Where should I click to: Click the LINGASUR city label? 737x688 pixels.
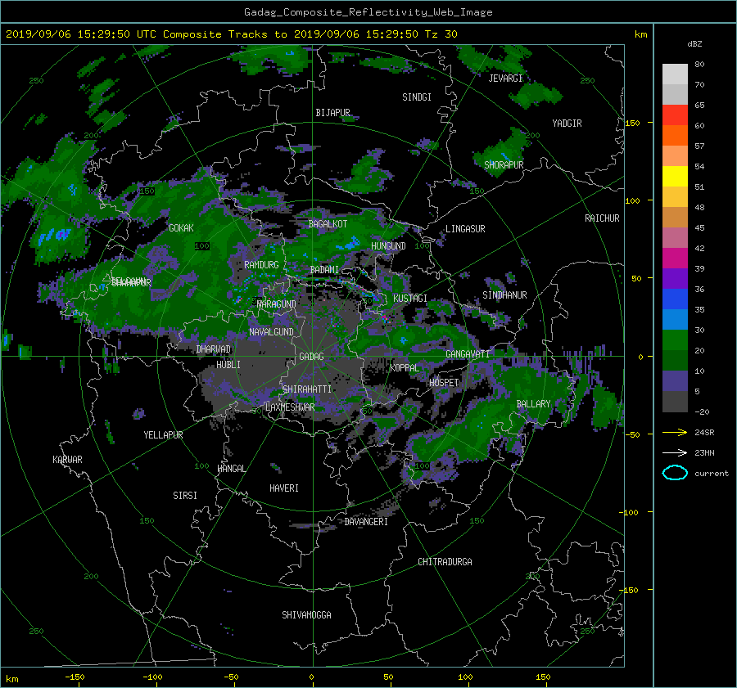pos(465,229)
